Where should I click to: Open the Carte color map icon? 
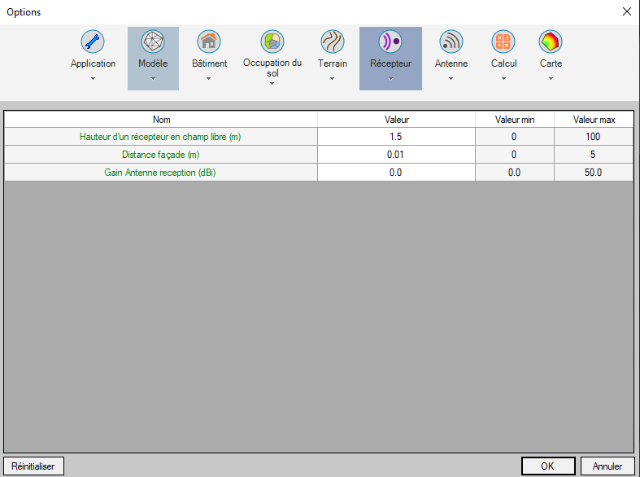[551, 42]
